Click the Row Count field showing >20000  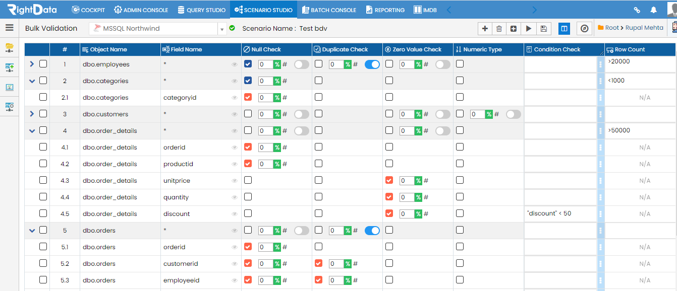[x=640, y=64]
